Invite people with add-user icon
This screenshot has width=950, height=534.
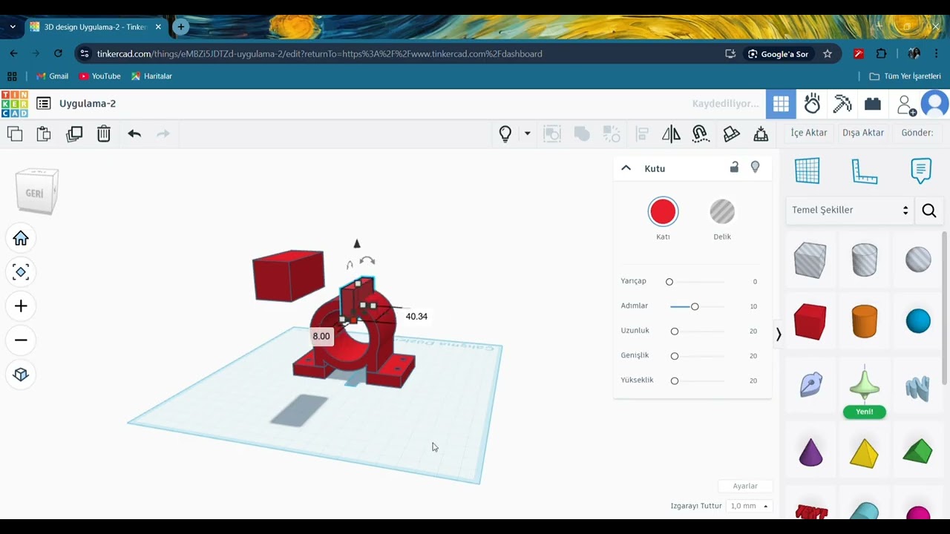905,105
